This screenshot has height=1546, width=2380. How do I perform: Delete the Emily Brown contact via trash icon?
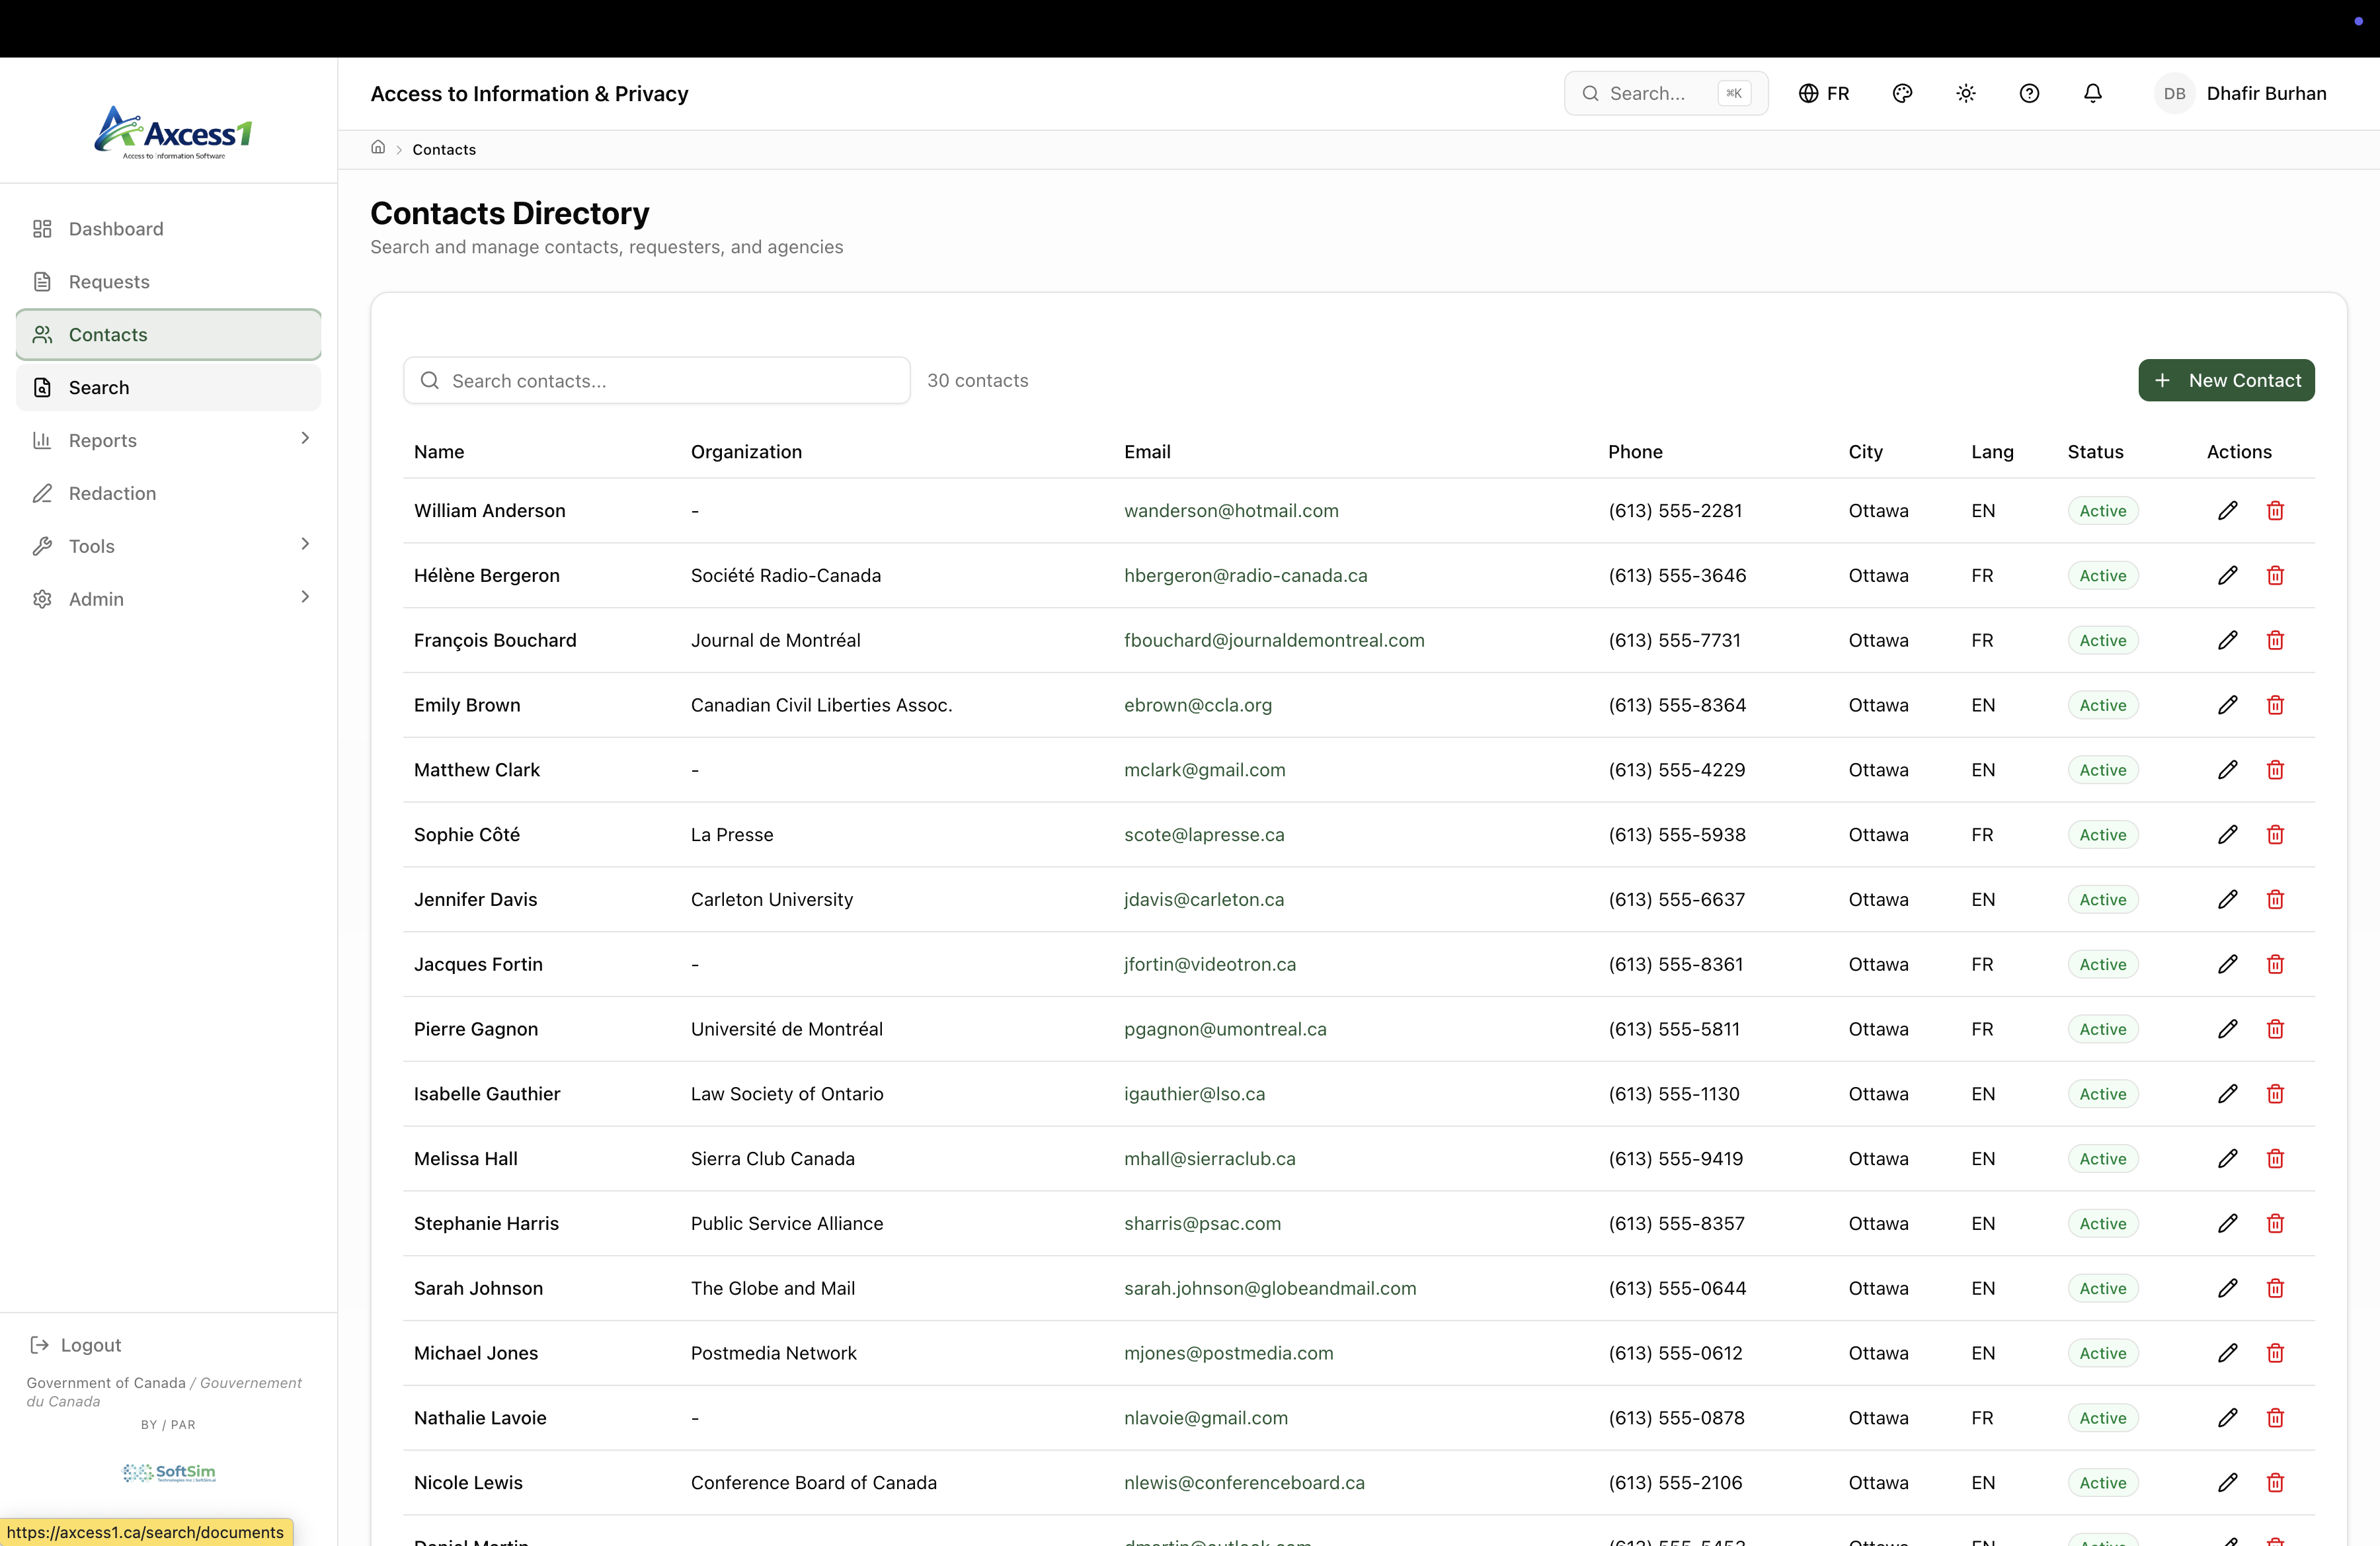(2275, 705)
